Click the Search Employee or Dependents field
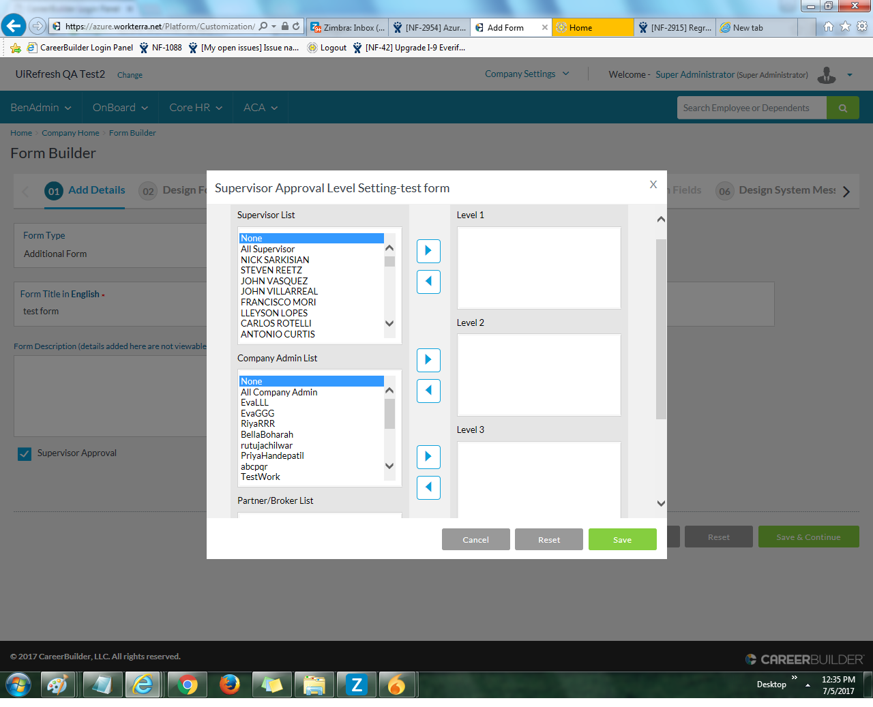The height and width of the screenshot is (707, 873). coord(751,108)
